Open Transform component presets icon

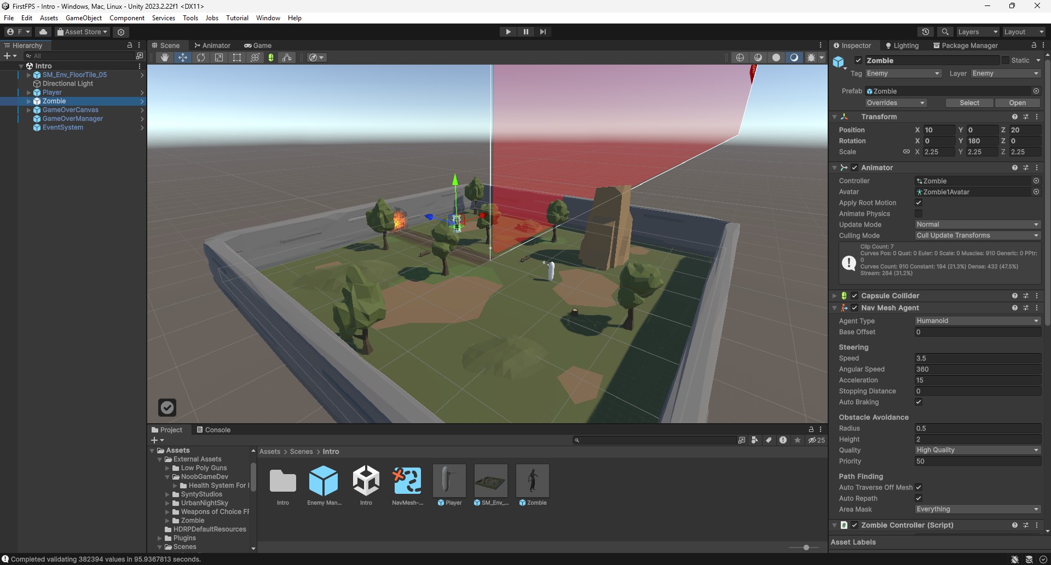pos(1026,117)
